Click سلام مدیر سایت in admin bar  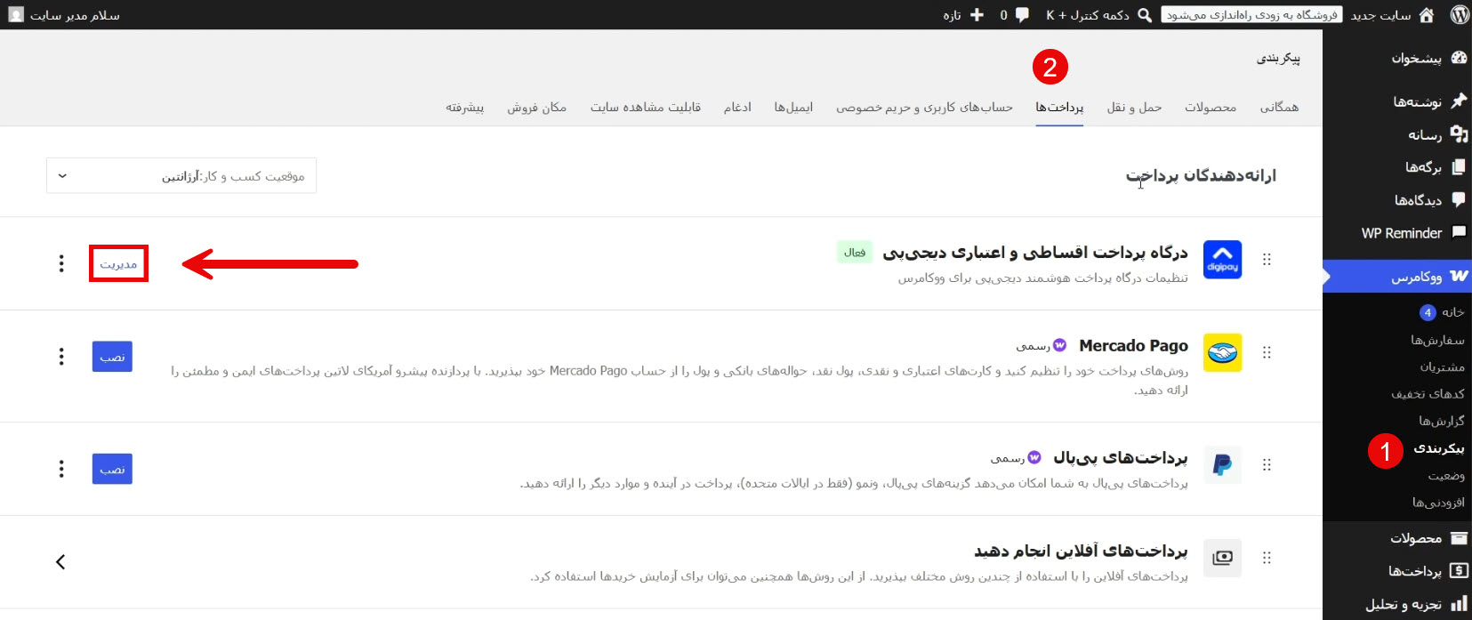(75, 15)
